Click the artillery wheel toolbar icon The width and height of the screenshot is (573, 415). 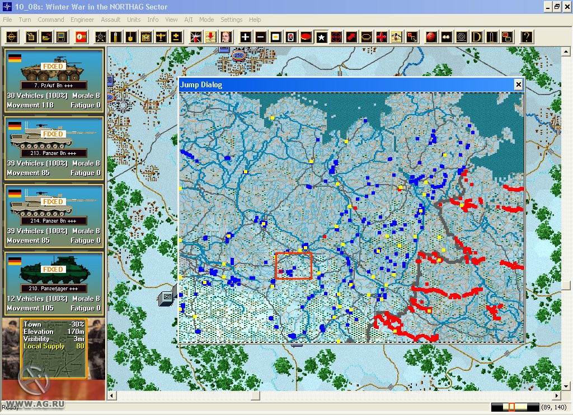click(x=100, y=37)
